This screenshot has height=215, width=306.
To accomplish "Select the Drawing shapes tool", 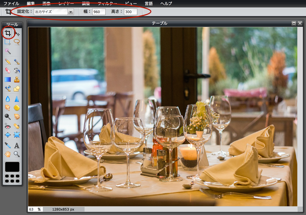I will (17, 89).
